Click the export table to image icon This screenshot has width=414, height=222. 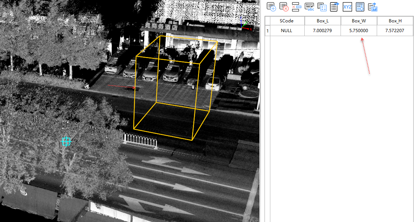pos(373,7)
